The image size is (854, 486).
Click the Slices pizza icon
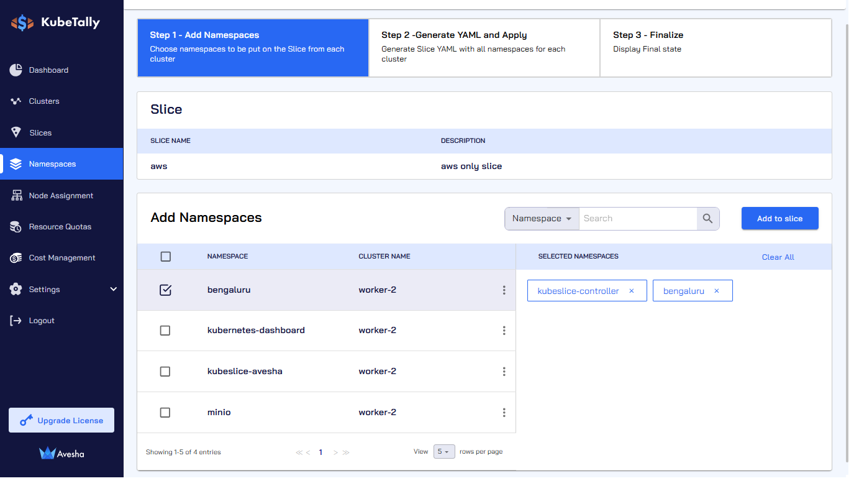[x=17, y=132]
